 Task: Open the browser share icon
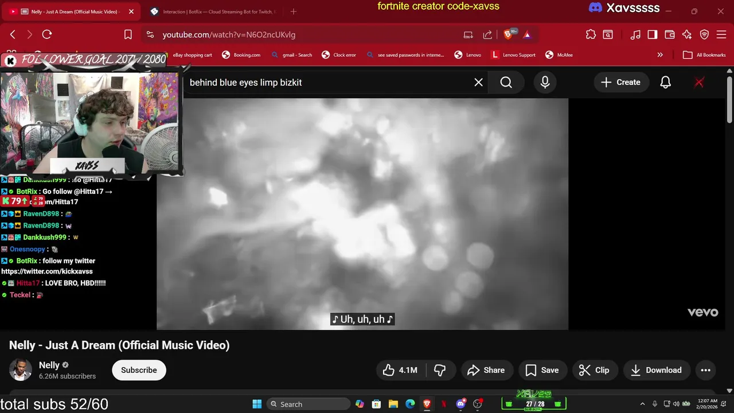click(x=487, y=34)
